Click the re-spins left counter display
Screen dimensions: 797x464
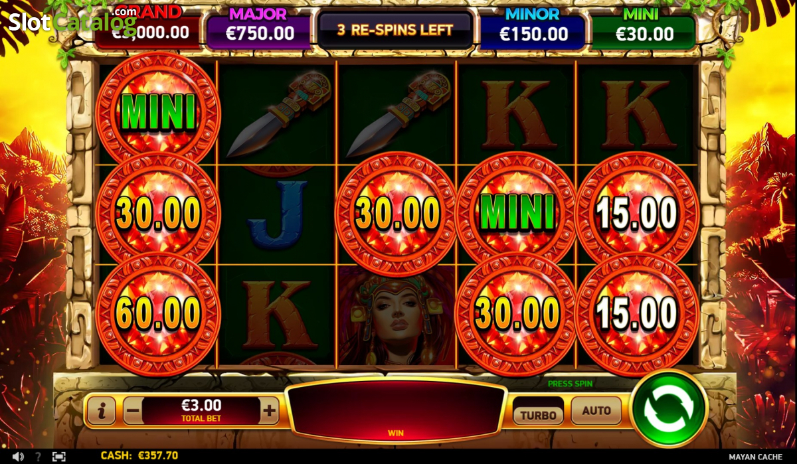click(395, 29)
